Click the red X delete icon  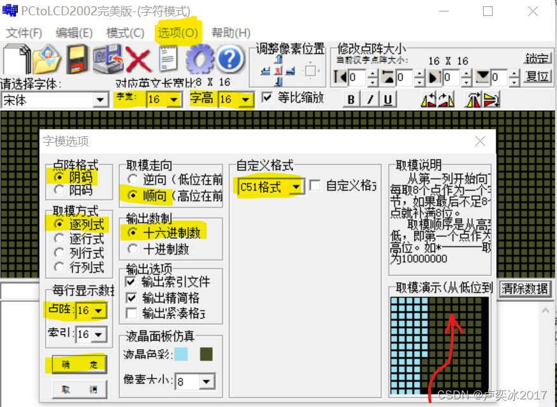click(x=138, y=59)
